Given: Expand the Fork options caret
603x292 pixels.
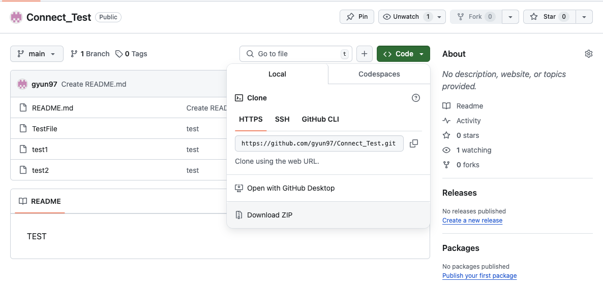Looking at the screenshot, I should [510, 17].
